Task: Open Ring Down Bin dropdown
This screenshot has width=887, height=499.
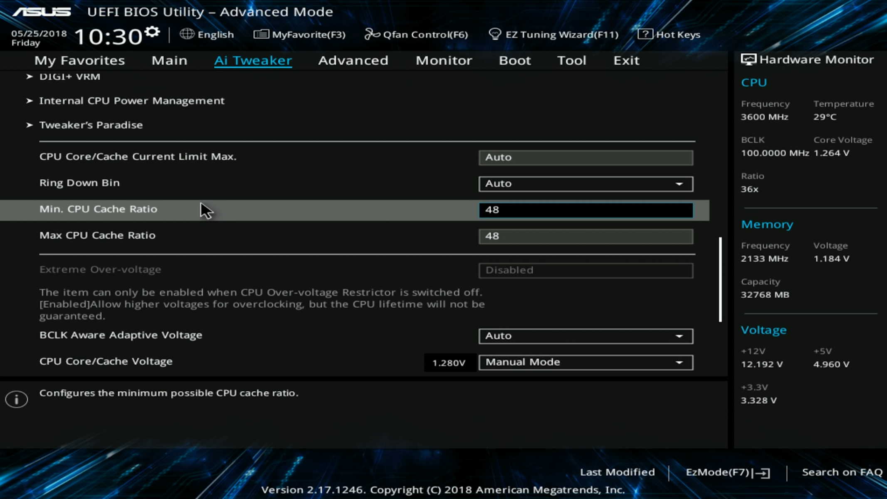Action: (x=586, y=184)
